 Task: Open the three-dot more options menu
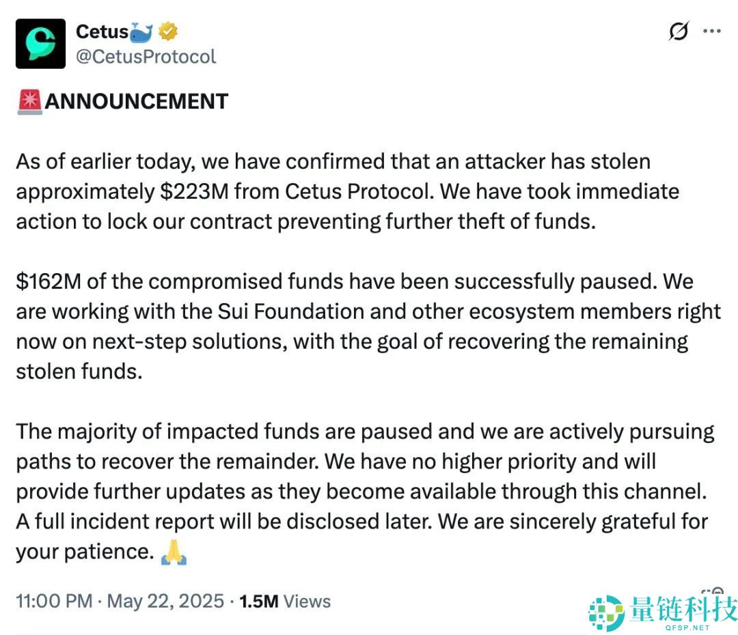point(712,31)
